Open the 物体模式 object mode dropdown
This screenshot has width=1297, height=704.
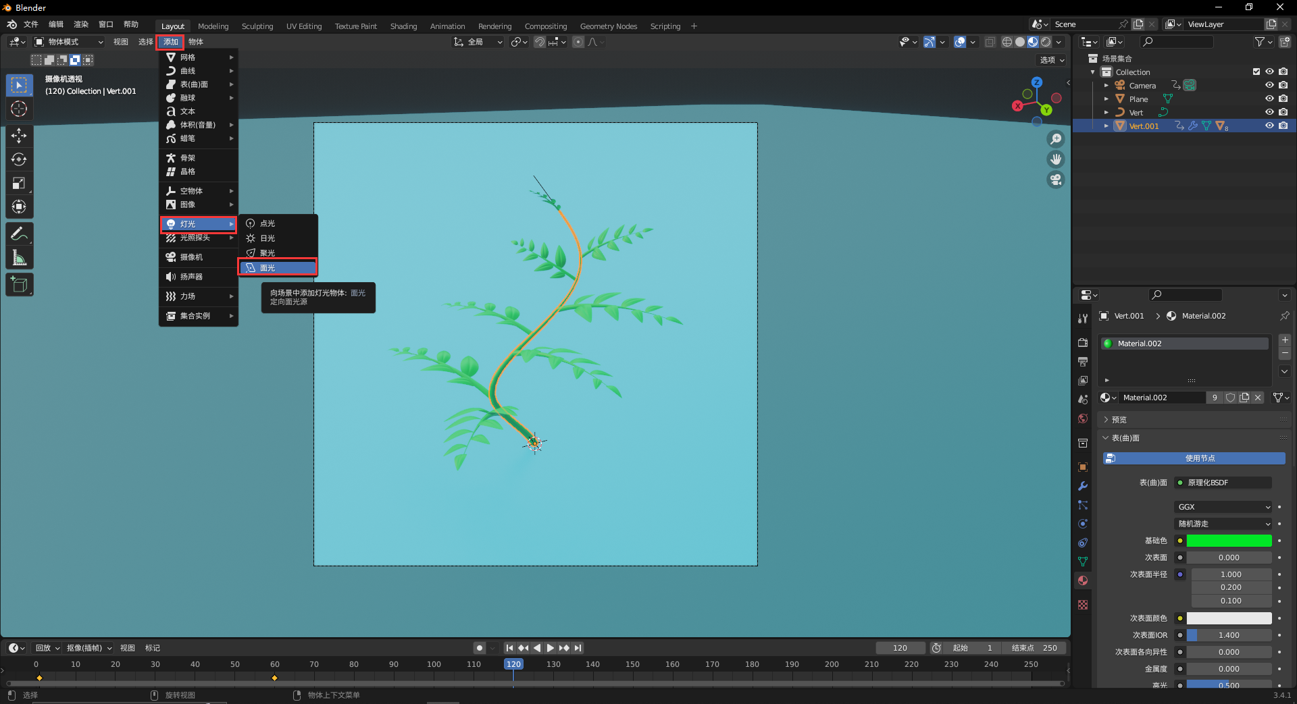pyautogui.click(x=69, y=42)
